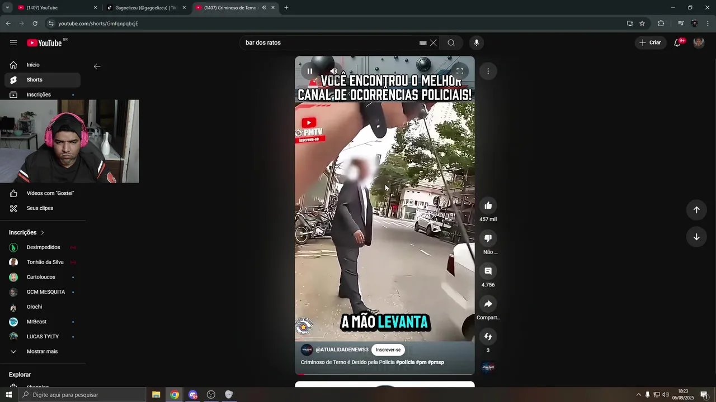
Task: Open the Criar create menu
Action: pyautogui.click(x=650, y=43)
